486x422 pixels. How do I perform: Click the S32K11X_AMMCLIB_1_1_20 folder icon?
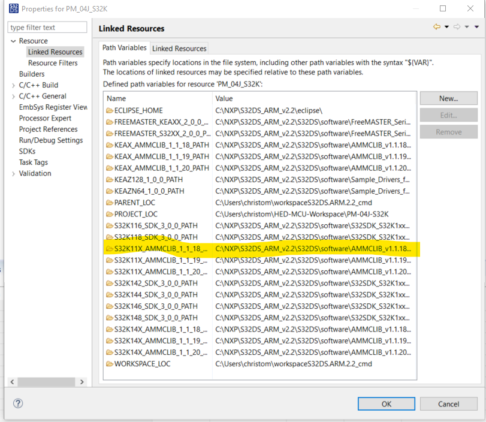pos(110,272)
